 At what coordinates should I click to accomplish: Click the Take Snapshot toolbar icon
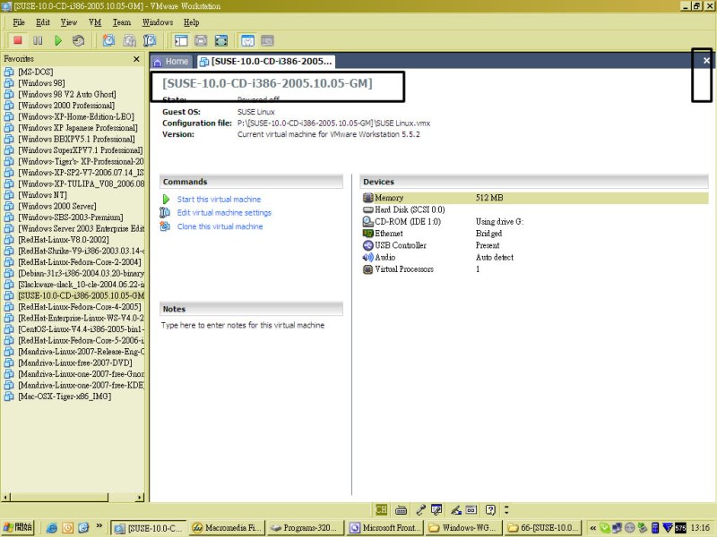click(108, 40)
